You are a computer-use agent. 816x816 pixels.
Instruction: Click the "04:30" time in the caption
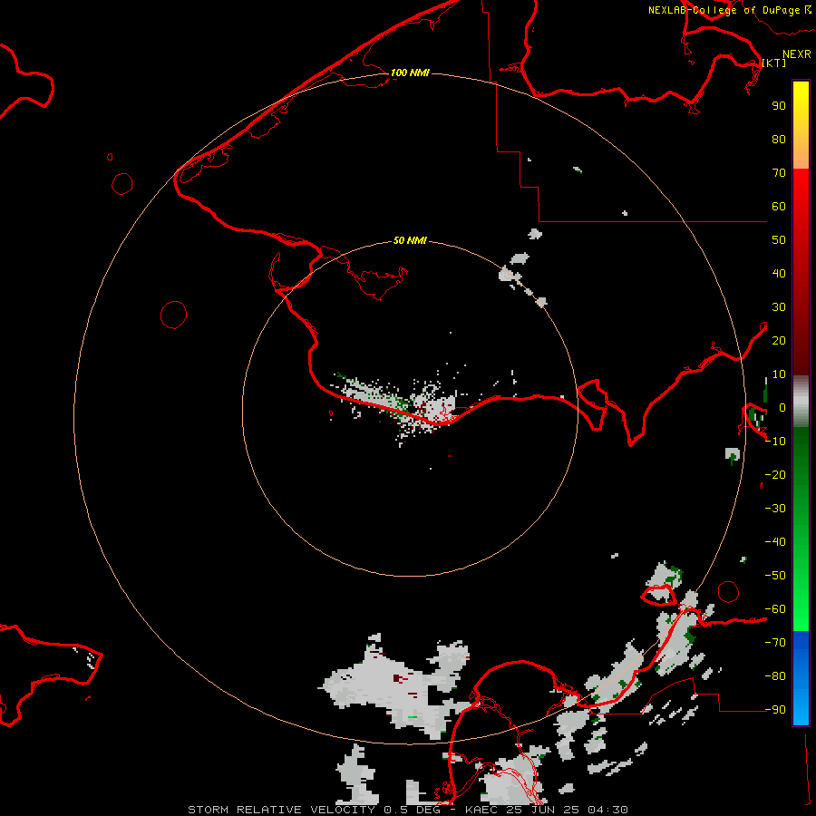(x=608, y=810)
